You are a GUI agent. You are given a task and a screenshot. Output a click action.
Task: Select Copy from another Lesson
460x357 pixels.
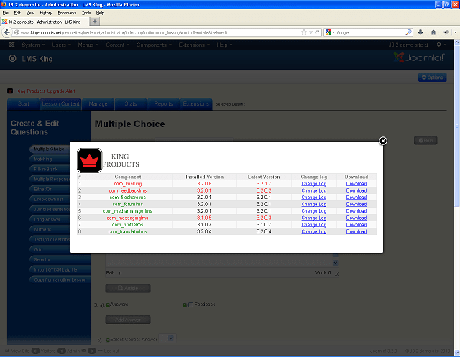tap(60, 279)
